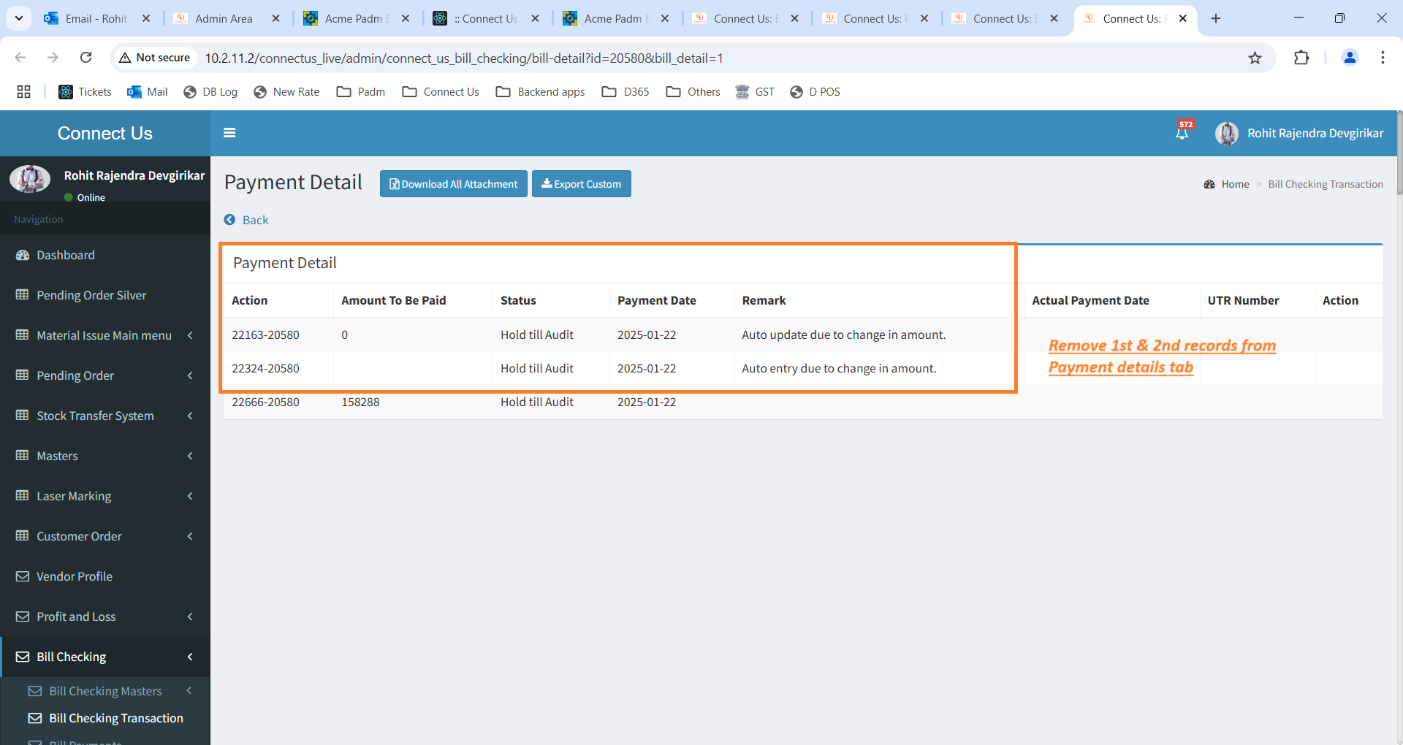The height and width of the screenshot is (745, 1403).
Task: Expand the Profit and Loss submenu
Action: [x=105, y=616]
